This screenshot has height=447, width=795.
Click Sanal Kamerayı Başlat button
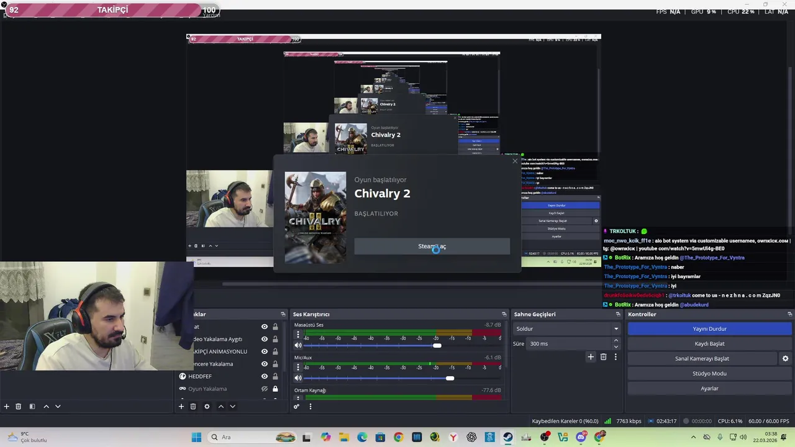click(x=702, y=359)
